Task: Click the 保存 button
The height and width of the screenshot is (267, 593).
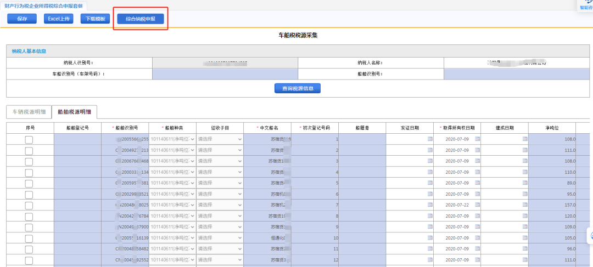Action: click(x=22, y=19)
